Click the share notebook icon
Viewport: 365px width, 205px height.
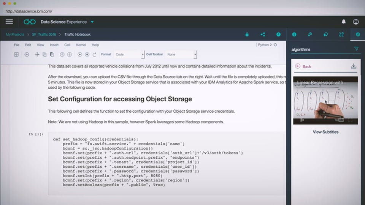263,35
